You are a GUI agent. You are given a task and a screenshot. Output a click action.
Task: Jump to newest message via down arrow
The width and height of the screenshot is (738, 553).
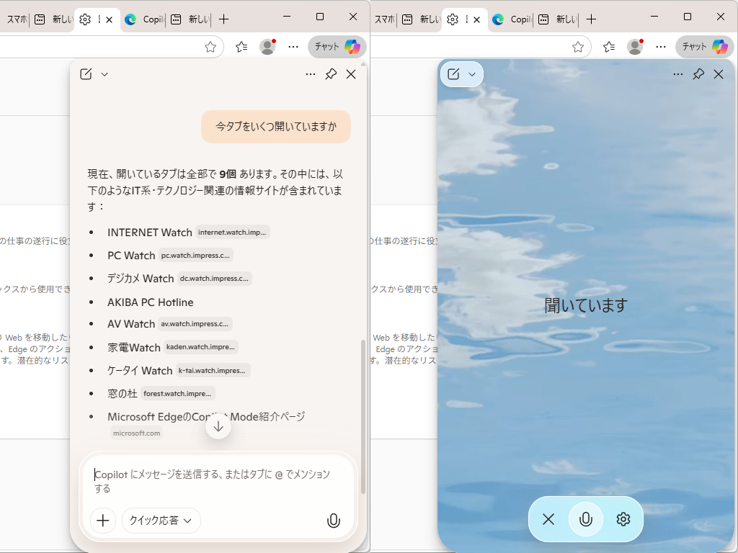click(218, 426)
